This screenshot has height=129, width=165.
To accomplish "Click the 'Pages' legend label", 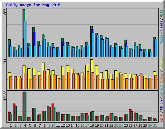I will [161, 39].
